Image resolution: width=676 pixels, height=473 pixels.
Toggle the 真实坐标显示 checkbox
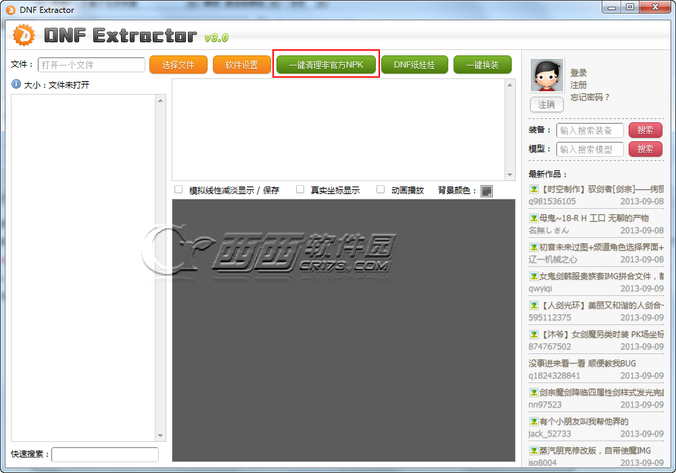click(x=300, y=190)
